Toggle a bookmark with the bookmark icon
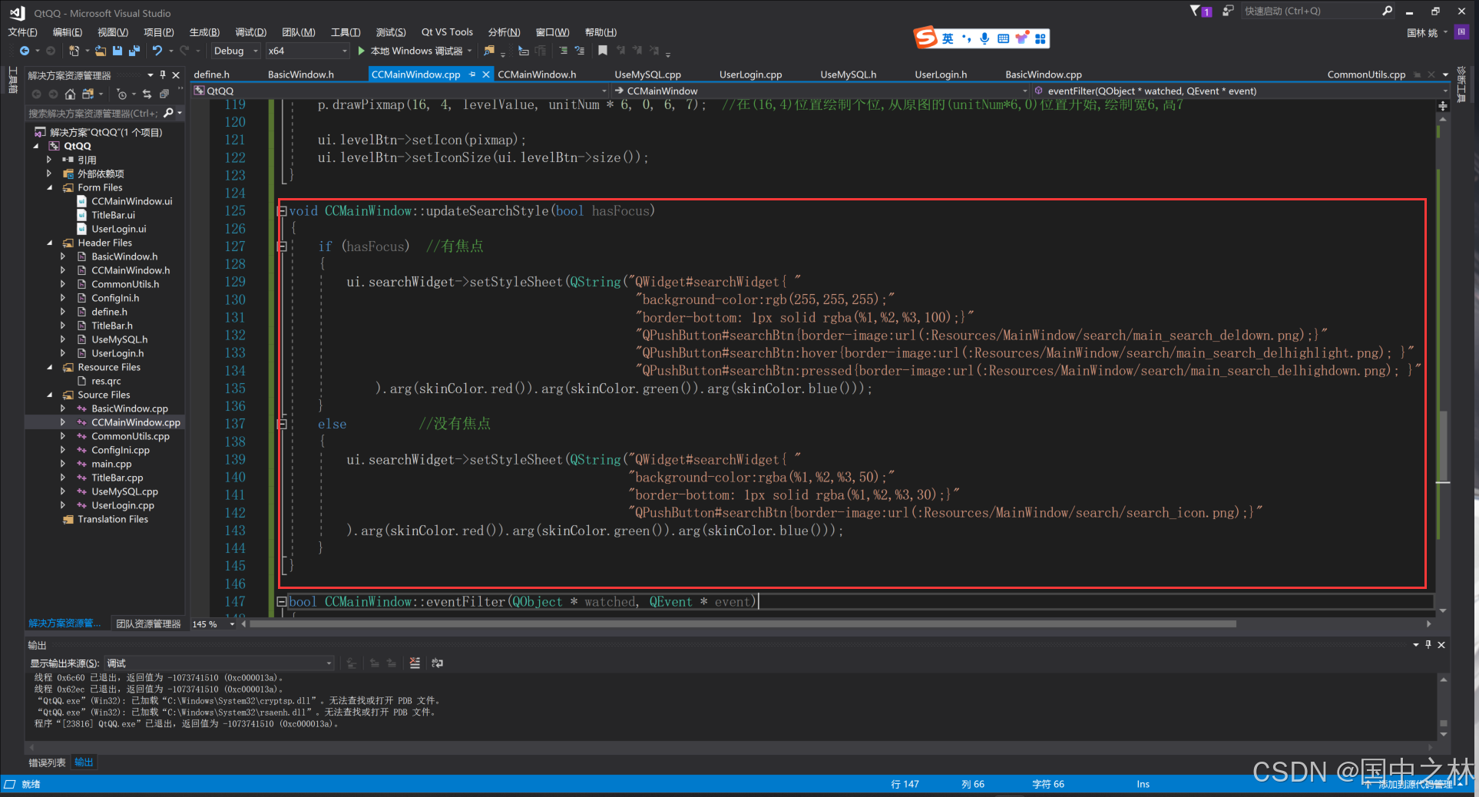This screenshot has height=797, width=1479. coord(603,51)
